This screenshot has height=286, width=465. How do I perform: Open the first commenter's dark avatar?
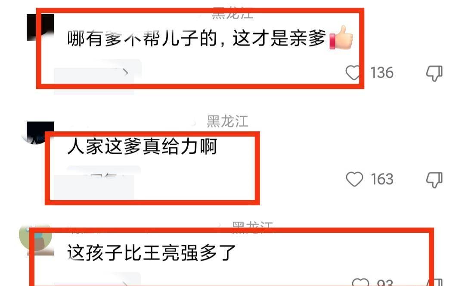40,27
